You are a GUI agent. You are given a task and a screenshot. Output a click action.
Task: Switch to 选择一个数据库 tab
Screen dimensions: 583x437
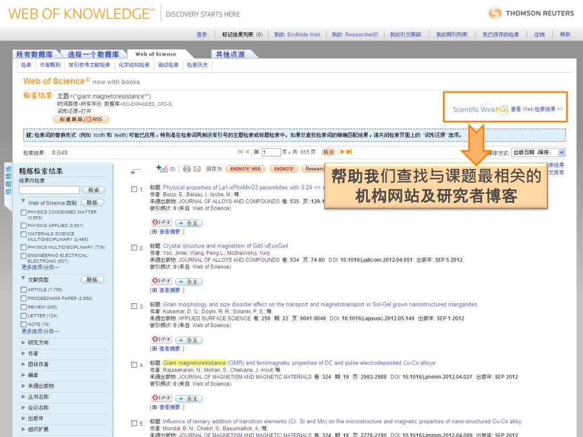pyautogui.click(x=93, y=54)
